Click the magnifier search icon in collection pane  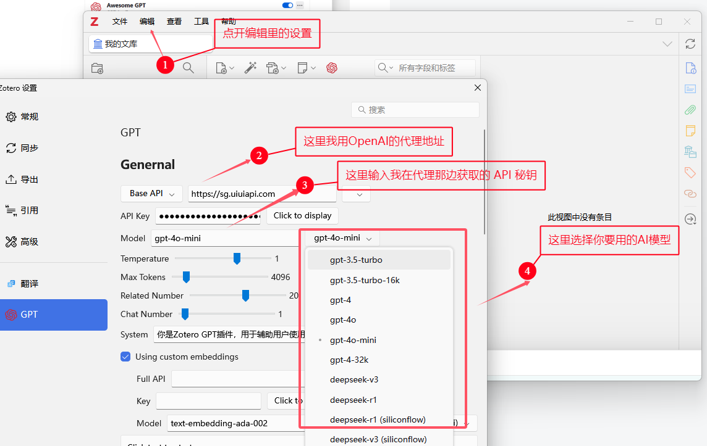click(188, 68)
